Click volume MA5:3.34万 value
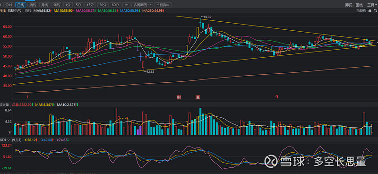378x174 pixels. click(45, 105)
